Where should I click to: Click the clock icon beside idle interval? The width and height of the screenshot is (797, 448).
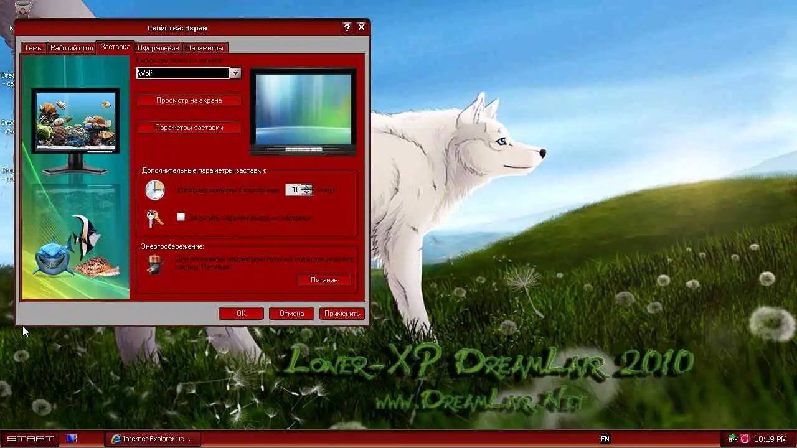point(155,190)
